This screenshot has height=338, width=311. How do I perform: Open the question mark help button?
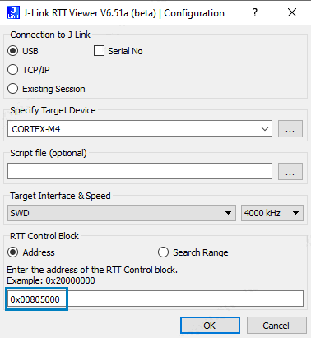tap(255, 12)
